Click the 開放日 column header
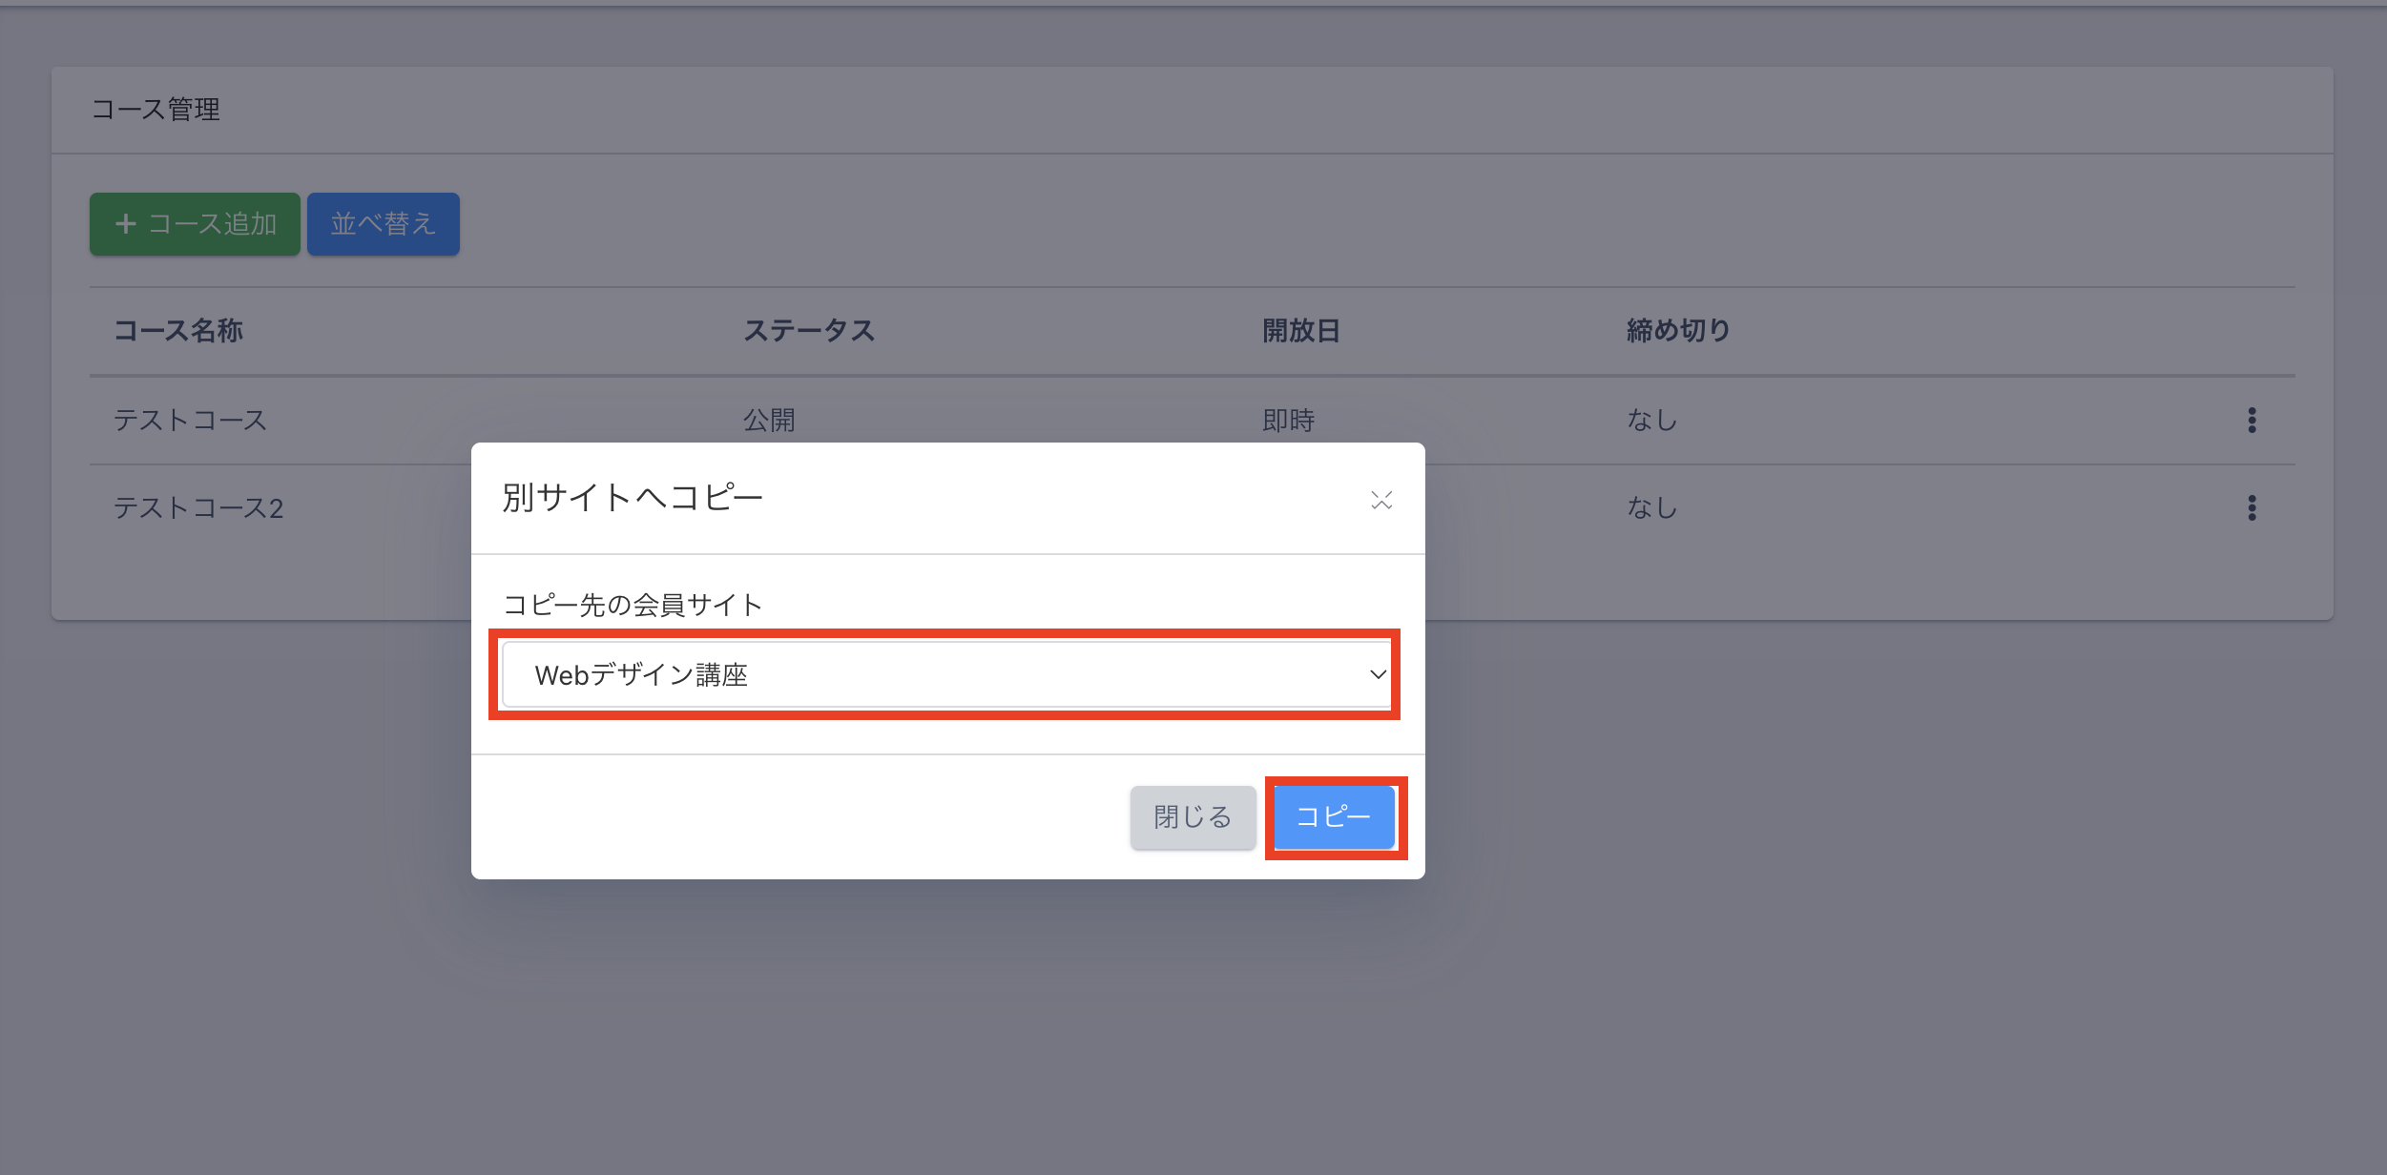Image resolution: width=2387 pixels, height=1175 pixels. coord(1301,331)
